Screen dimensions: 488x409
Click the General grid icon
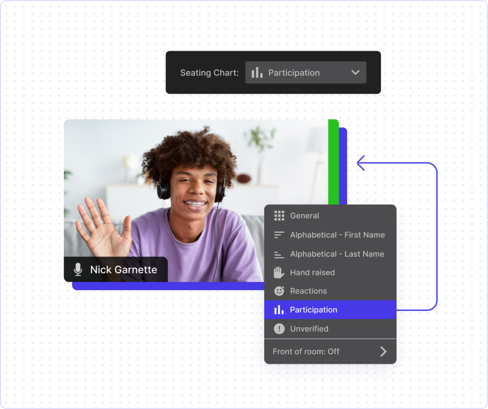click(279, 215)
